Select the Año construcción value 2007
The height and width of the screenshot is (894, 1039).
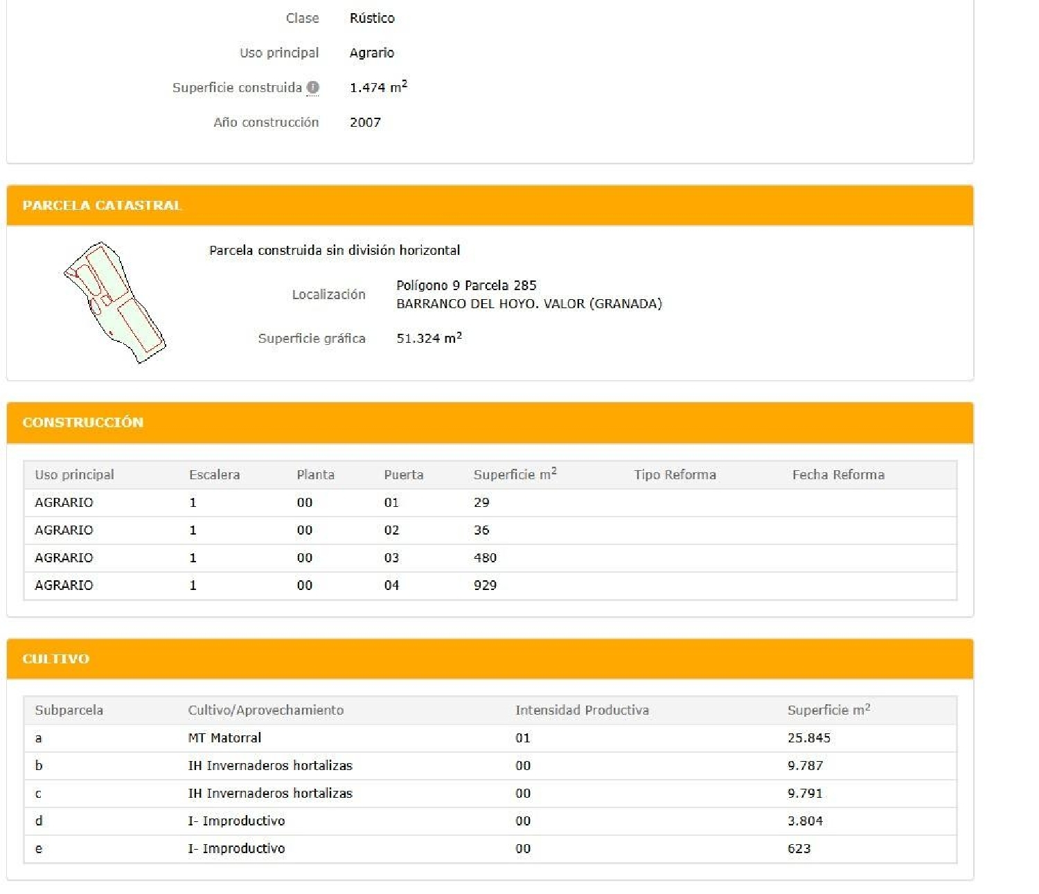[x=366, y=122]
